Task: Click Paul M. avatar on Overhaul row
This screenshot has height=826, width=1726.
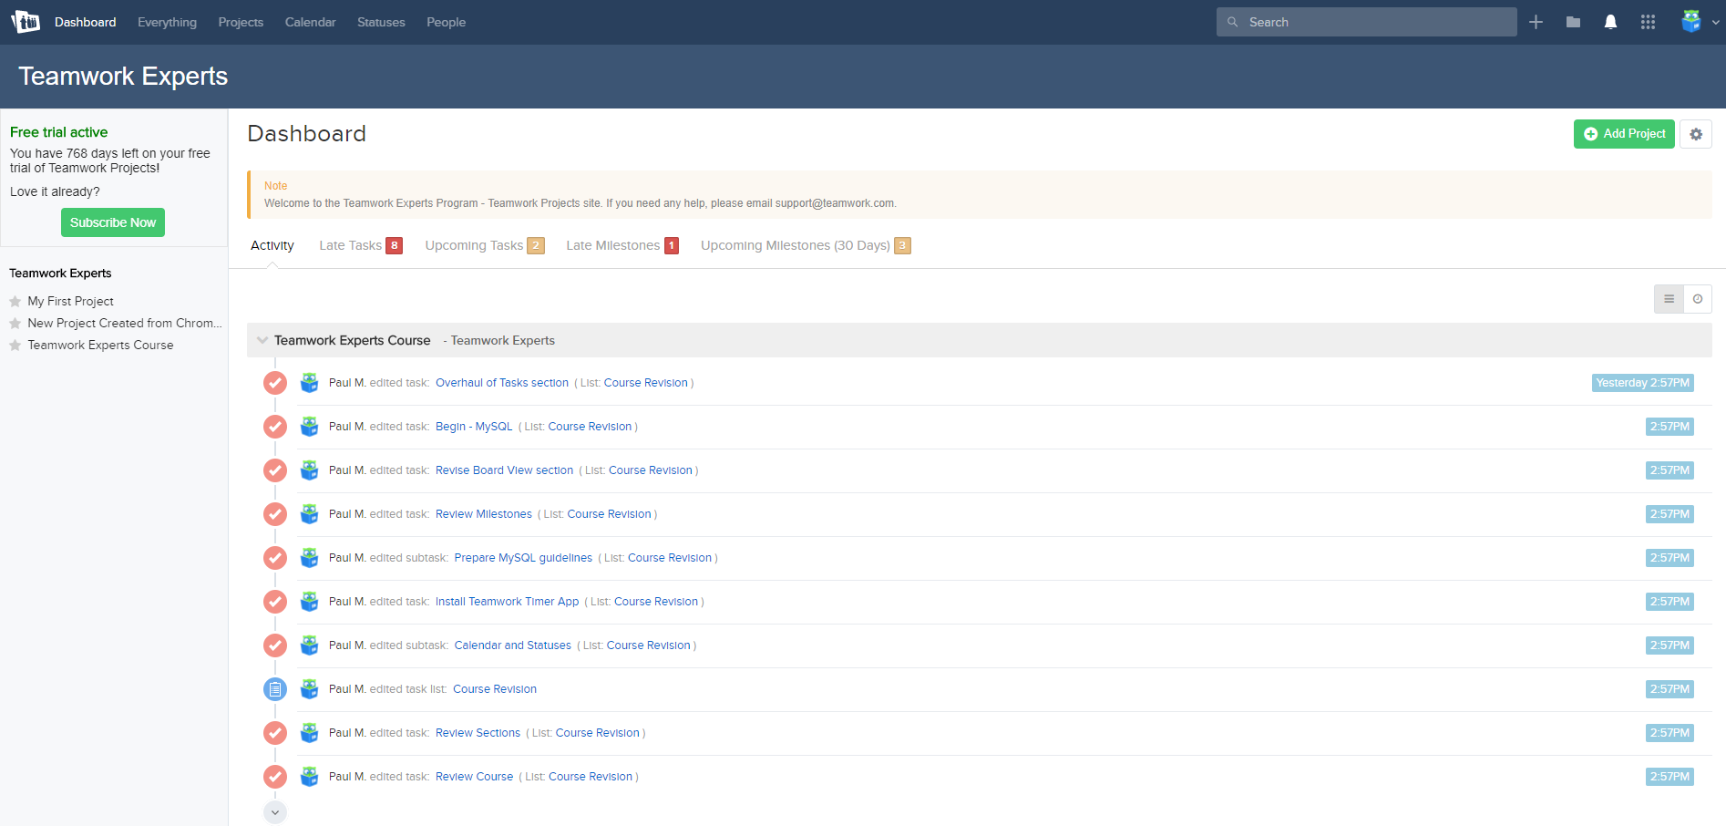Action: coord(310,383)
